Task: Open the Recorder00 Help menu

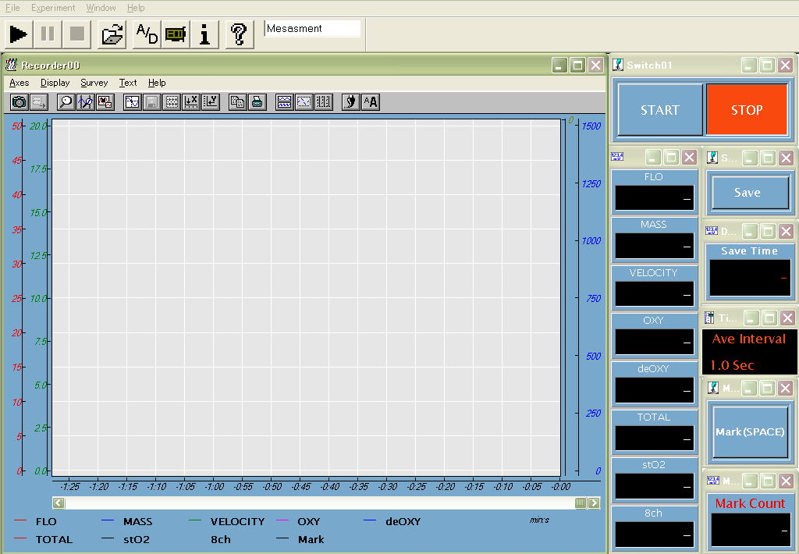Action: 157,83
